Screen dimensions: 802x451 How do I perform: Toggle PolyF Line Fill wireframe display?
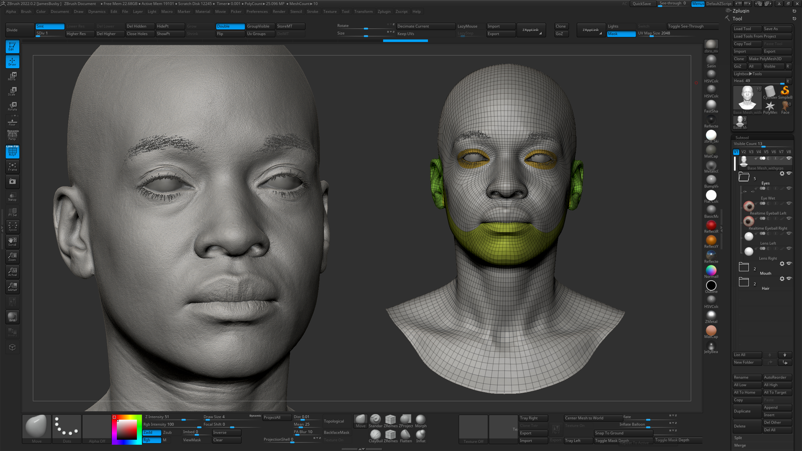pyautogui.click(x=13, y=151)
